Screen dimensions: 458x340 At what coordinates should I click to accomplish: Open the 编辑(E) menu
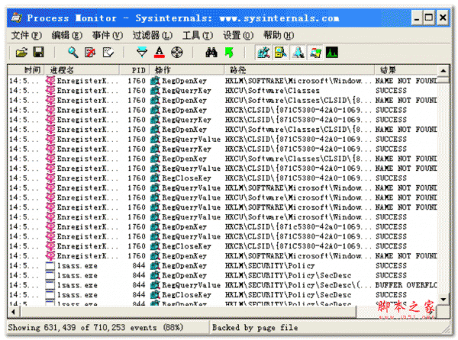pos(67,35)
